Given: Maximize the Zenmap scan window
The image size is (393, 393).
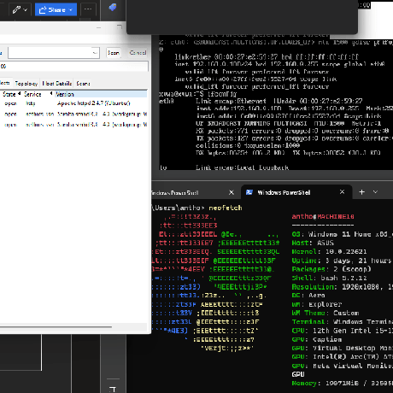Looking at the screenshot, I should [120, 26].
